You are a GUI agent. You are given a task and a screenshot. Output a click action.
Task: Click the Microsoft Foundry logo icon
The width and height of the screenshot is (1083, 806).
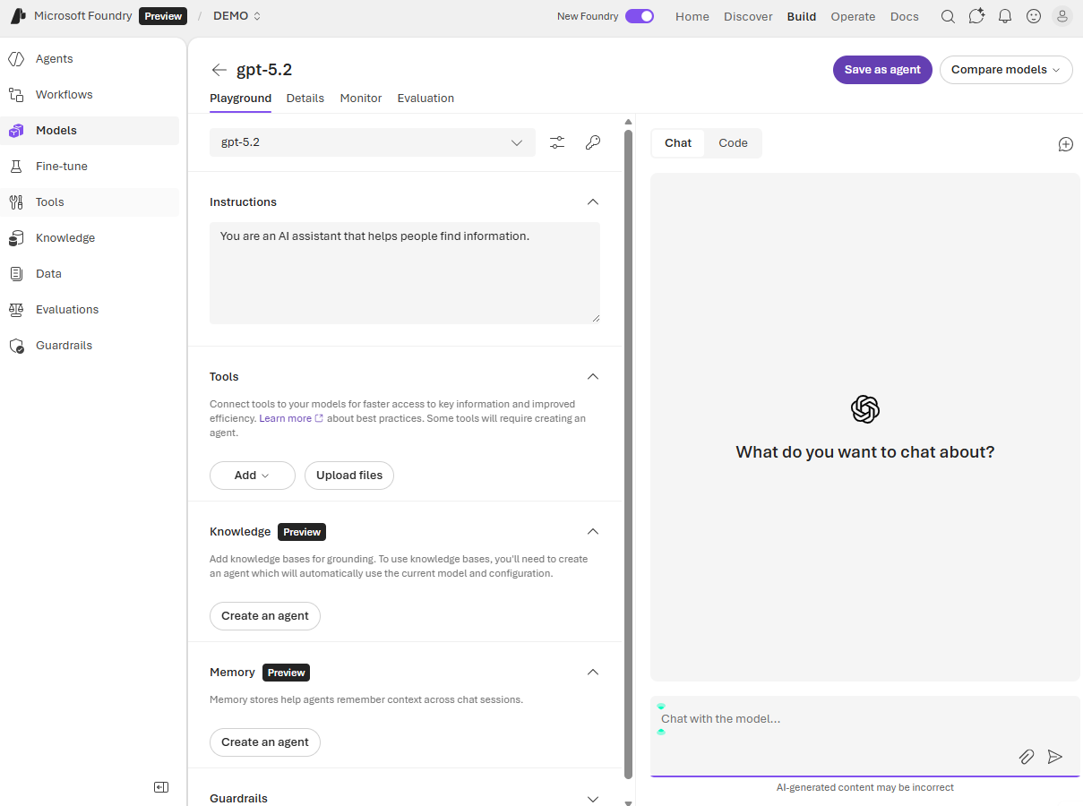click(18, 16)
